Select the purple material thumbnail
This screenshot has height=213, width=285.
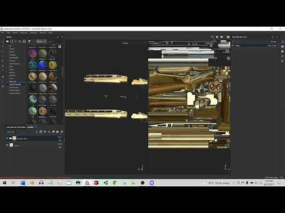click(33, 53)
